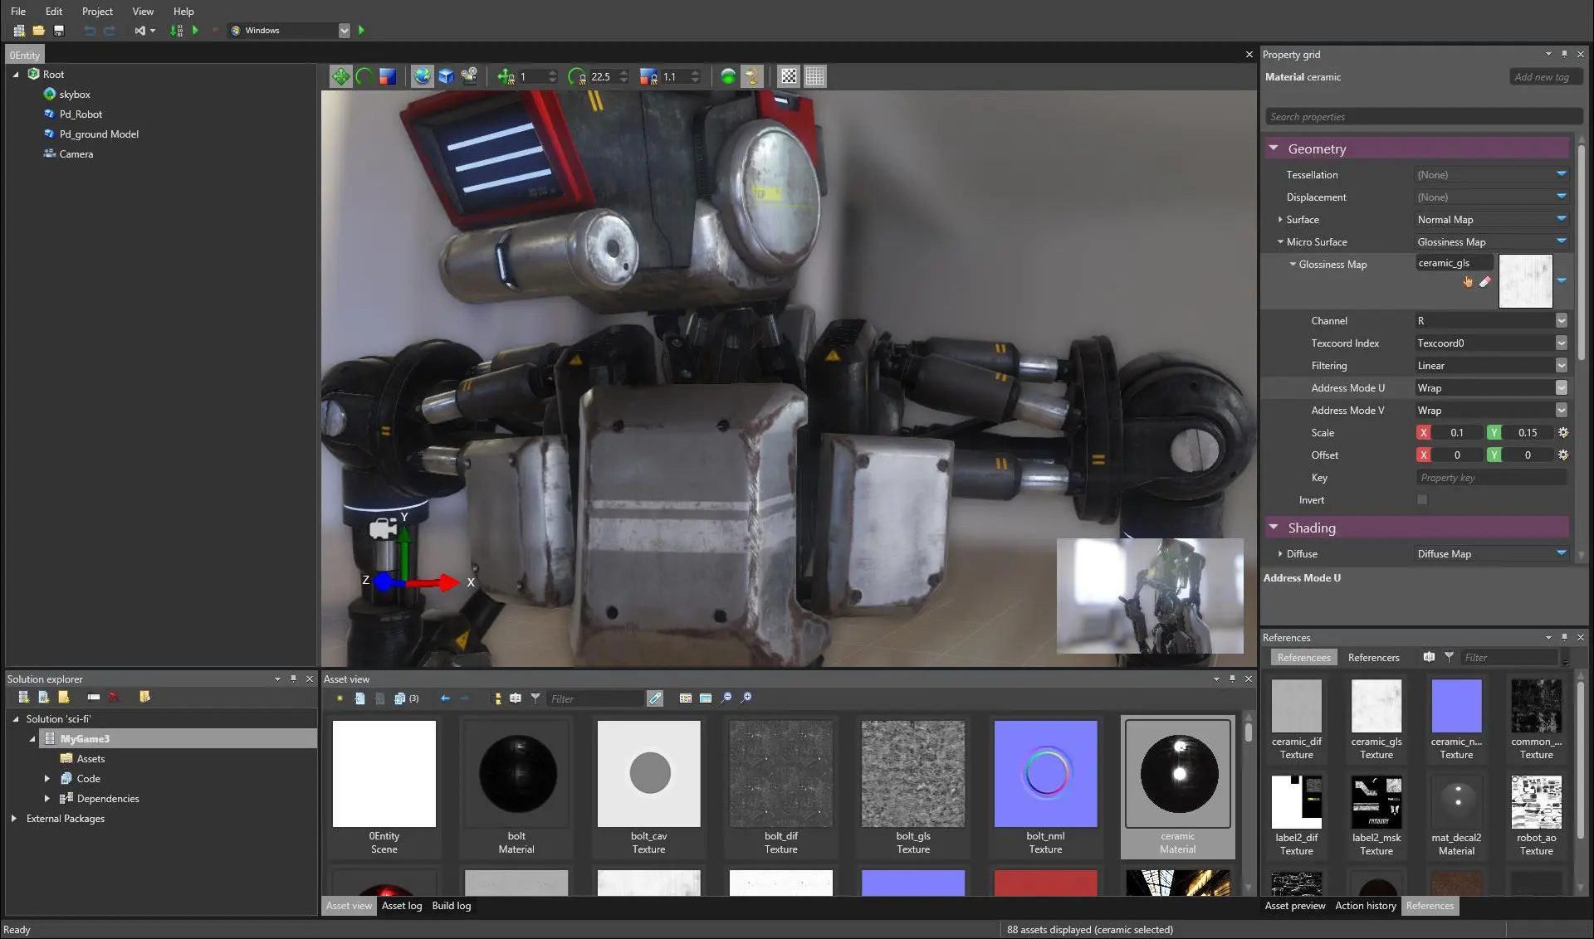Select the build/compile icon in toolbar

tap(174, 30)
